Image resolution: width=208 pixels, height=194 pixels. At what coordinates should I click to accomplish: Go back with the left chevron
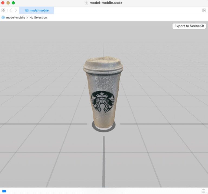click(x=11, y=10)
